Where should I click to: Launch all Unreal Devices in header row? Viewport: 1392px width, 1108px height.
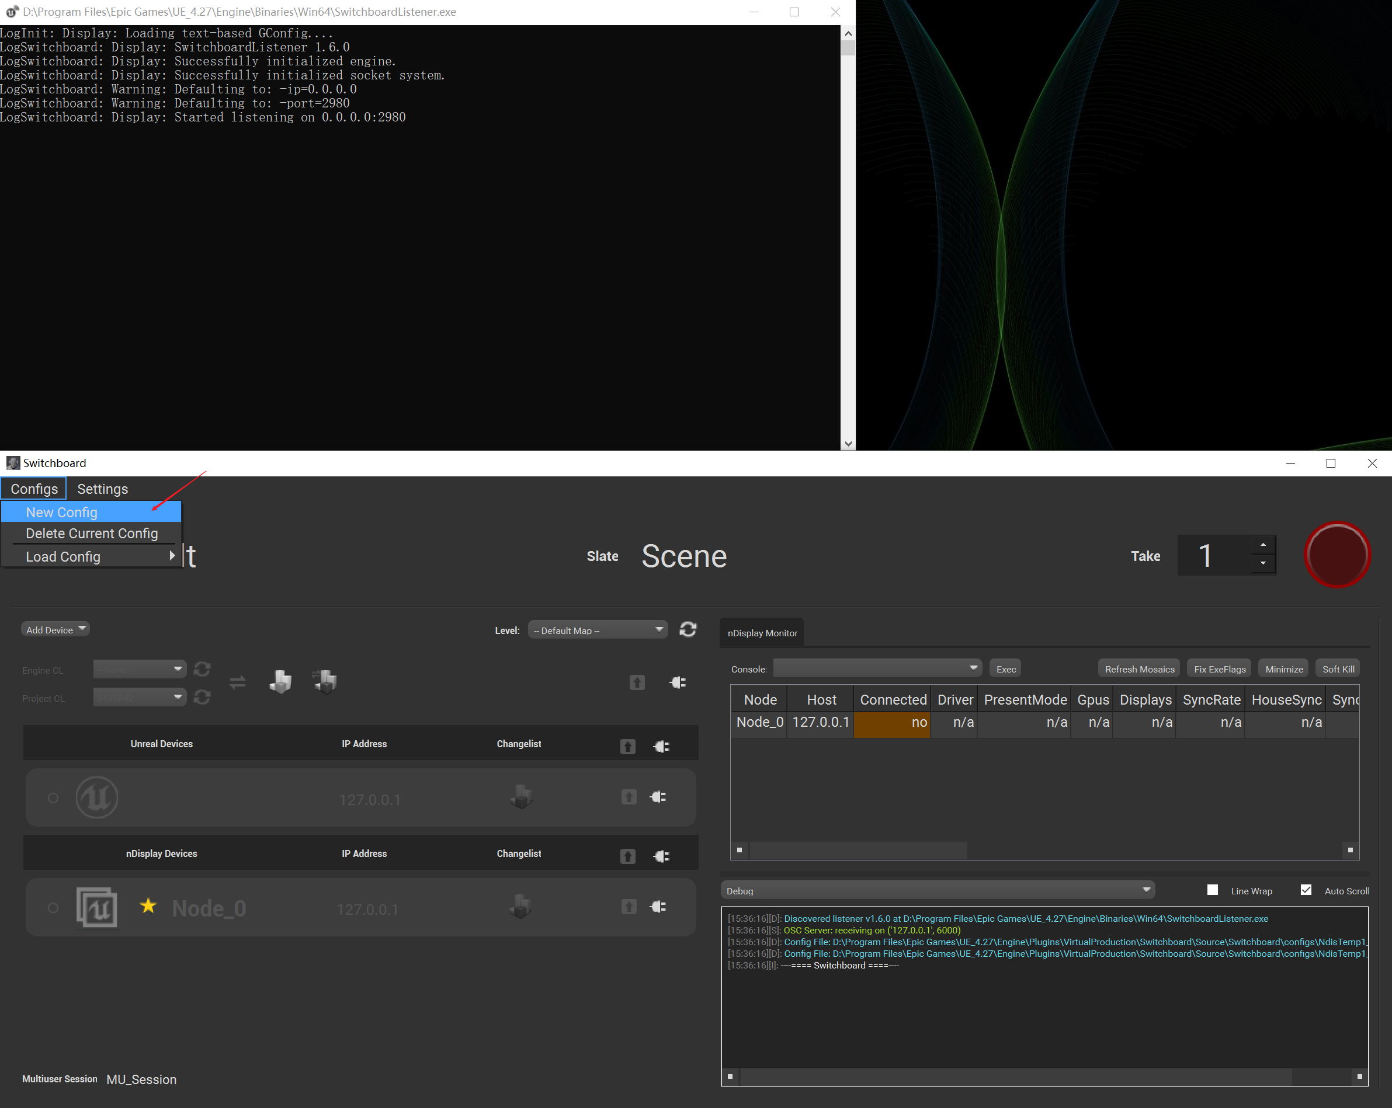tap(627, 746)
